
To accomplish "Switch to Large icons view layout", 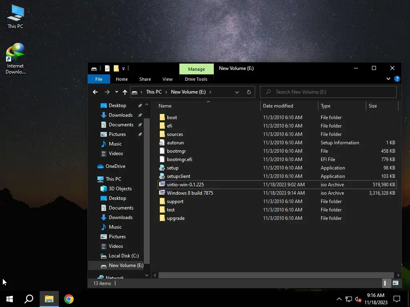I will 395,283.
